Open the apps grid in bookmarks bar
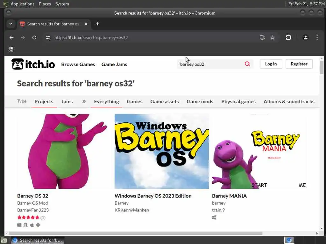Image resolution: width=326 pixels, height=244 pixels. click(11, 49)
